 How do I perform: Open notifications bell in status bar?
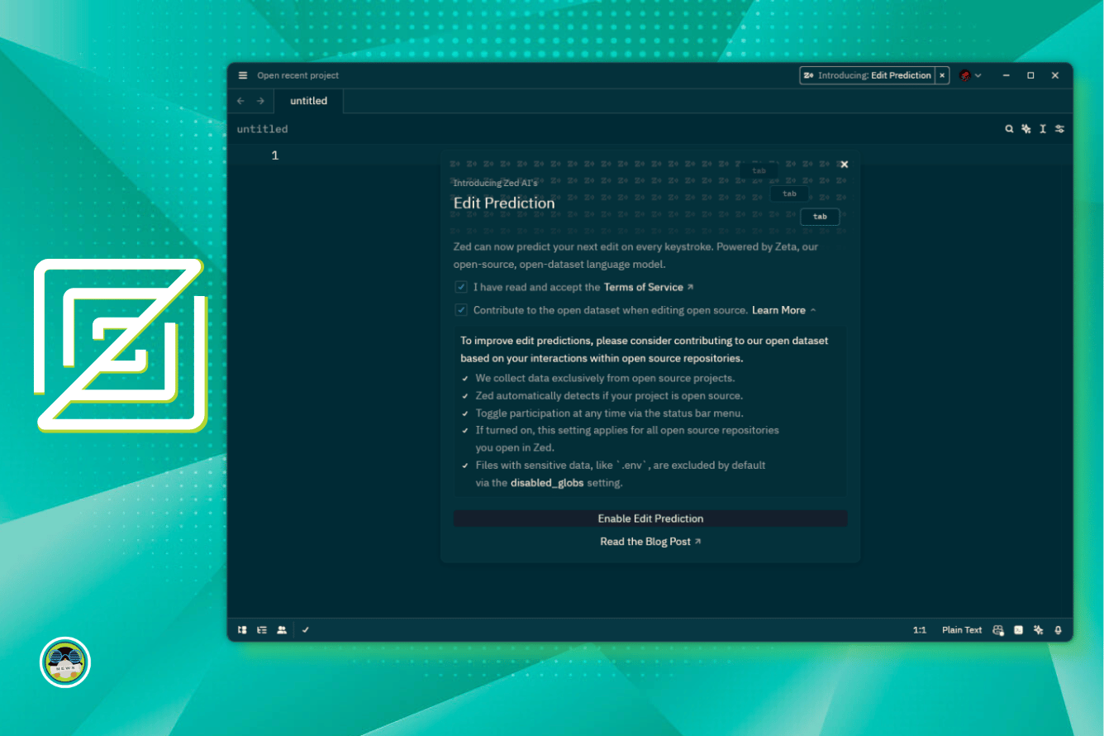(1058, 630)
